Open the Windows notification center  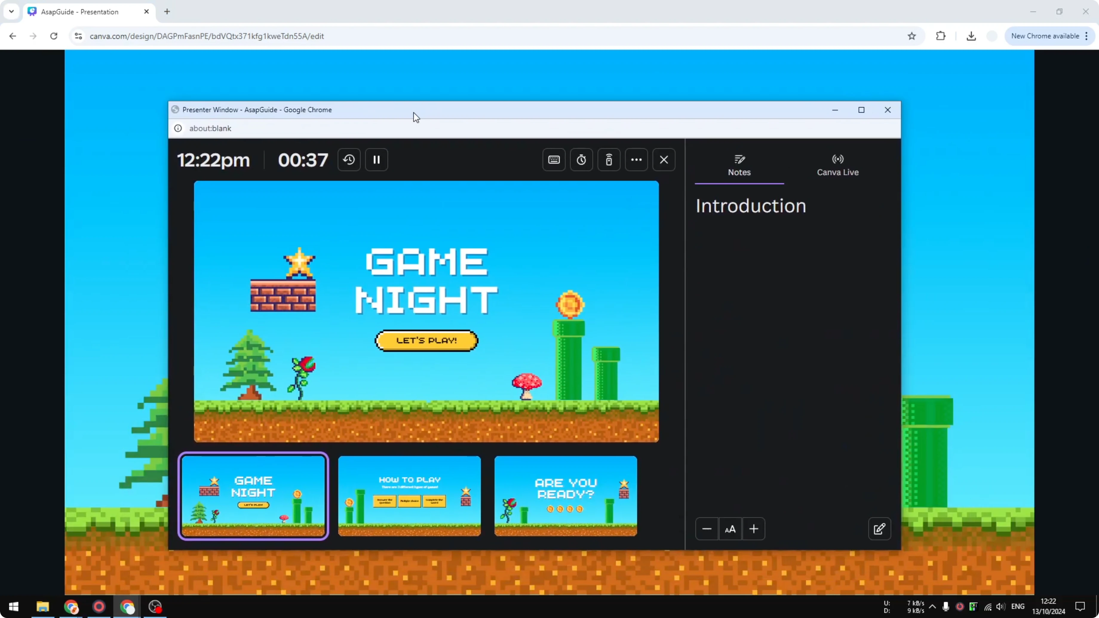pyautogui.click(x=1080, y=606)
